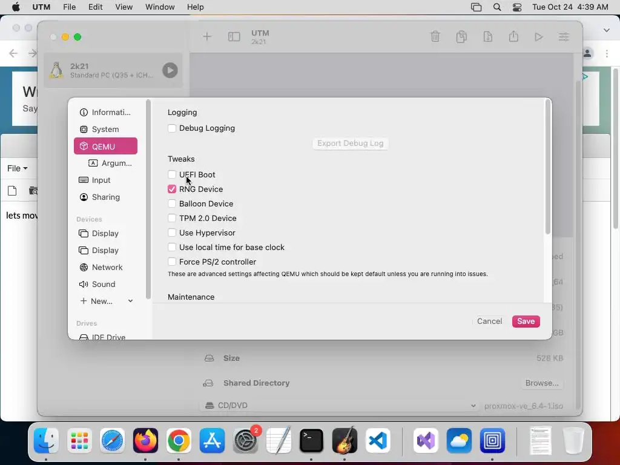The image size is (620, 465).
Task: Open Google Chrome from the Dock
Action: pyautogui.click(x=179, y=441)
